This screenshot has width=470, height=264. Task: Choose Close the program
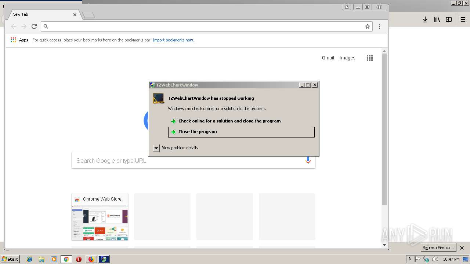tap(241, 132)
